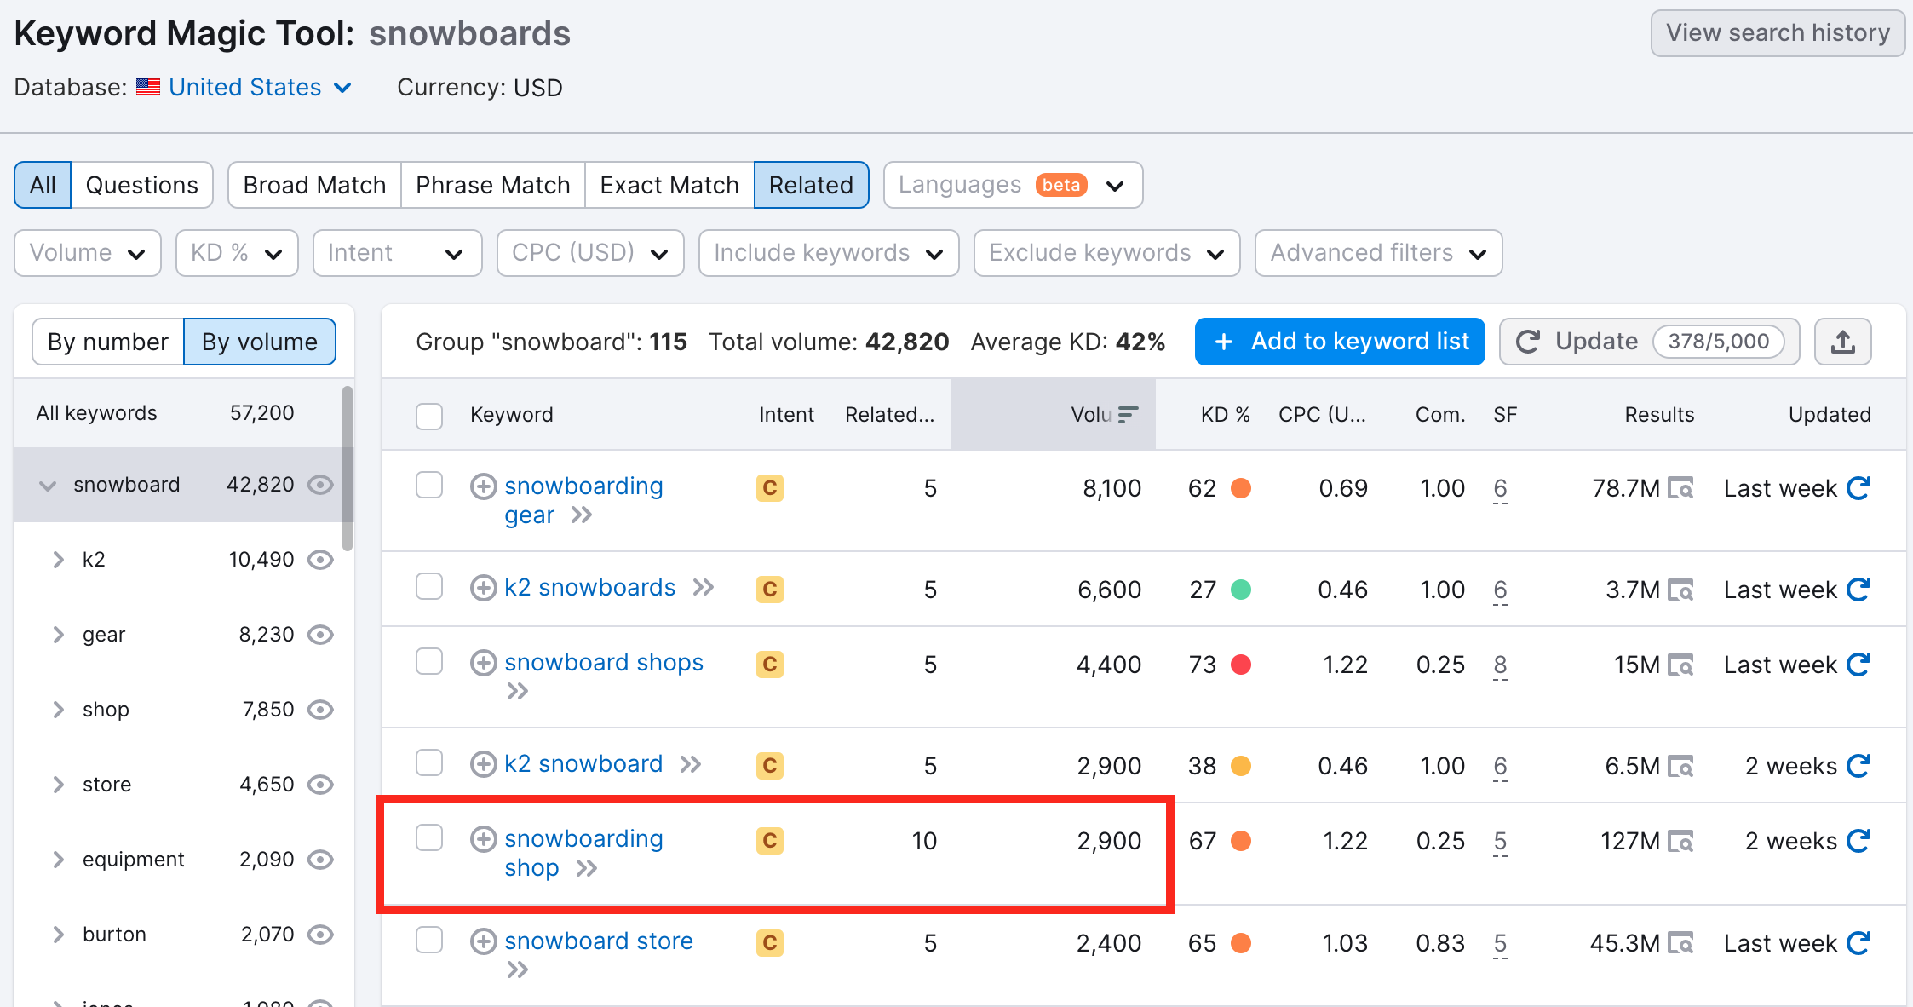This screenshot has width=1913, height=1007.
Task: Open SERP view for 78.7M results
Action: point(1680,489)
